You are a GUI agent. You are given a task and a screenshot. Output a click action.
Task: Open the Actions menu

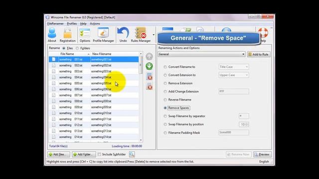(x=95, y=23)
